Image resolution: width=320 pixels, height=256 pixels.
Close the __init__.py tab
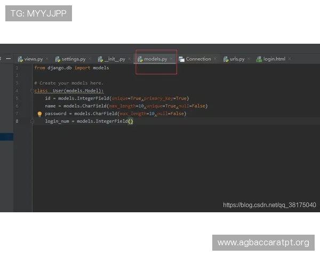coord(130,59)
